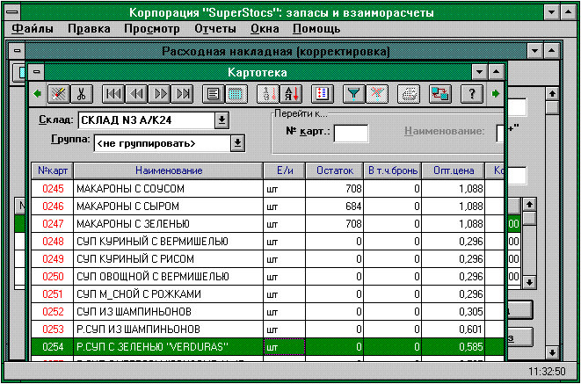Select row МАКАРОНЫ С ЗЕЛЕНЬЮ
This screenshot has width=581, height=384.
click(x=267, y=224)
